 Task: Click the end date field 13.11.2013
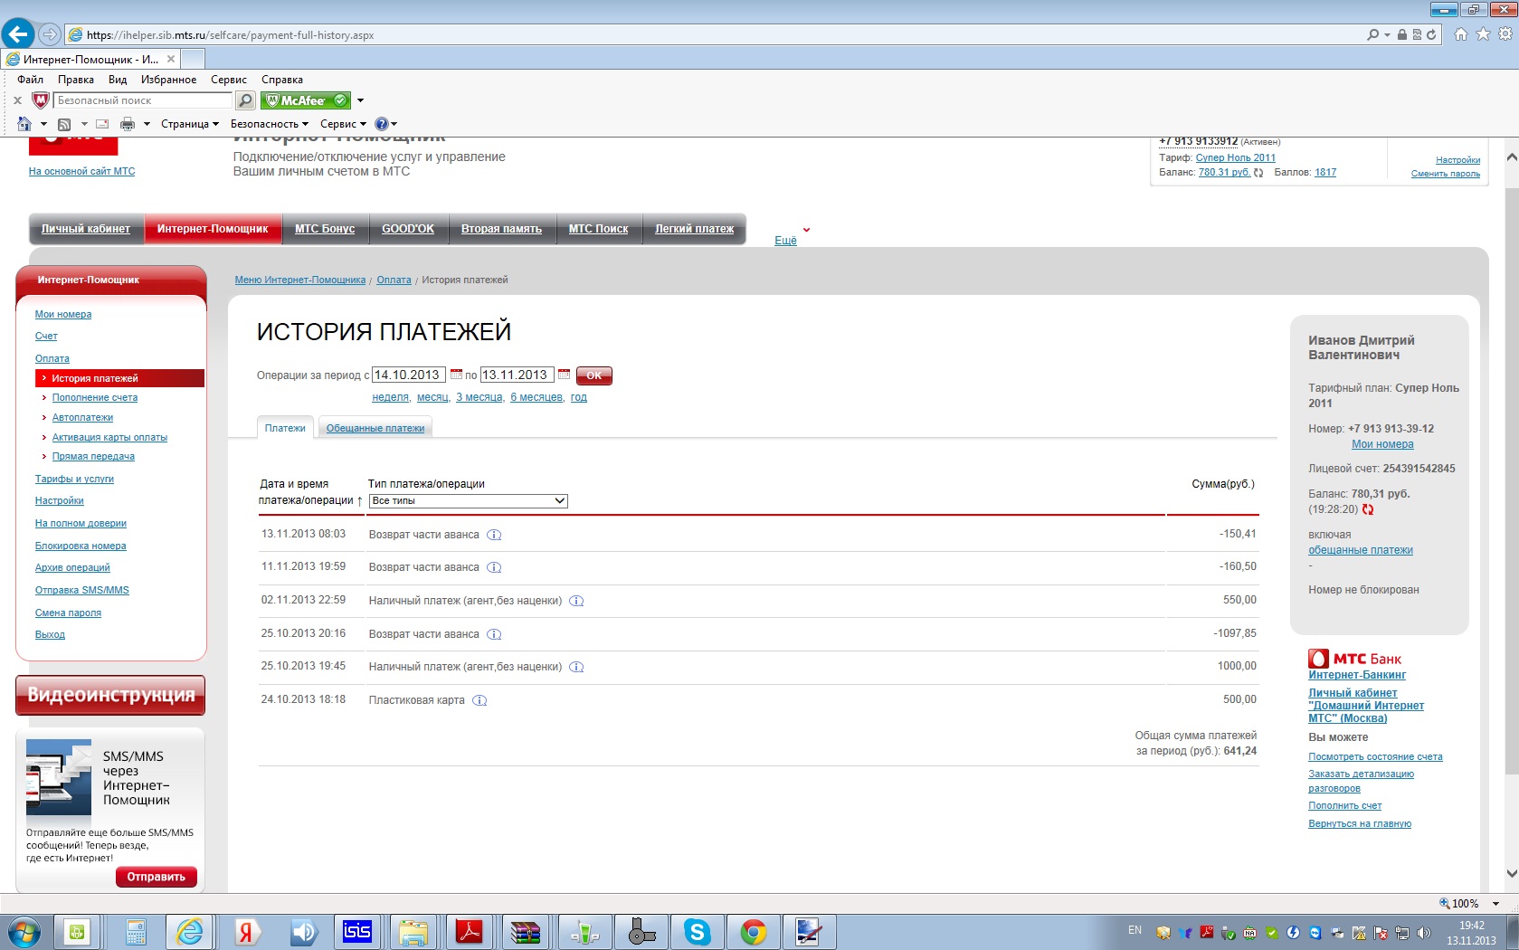517,375
